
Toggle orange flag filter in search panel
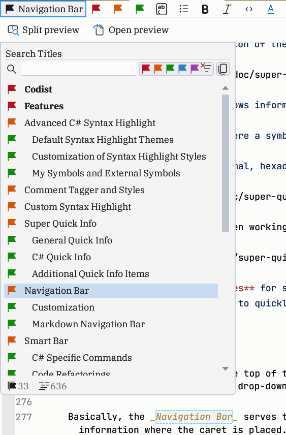(158, 69)
